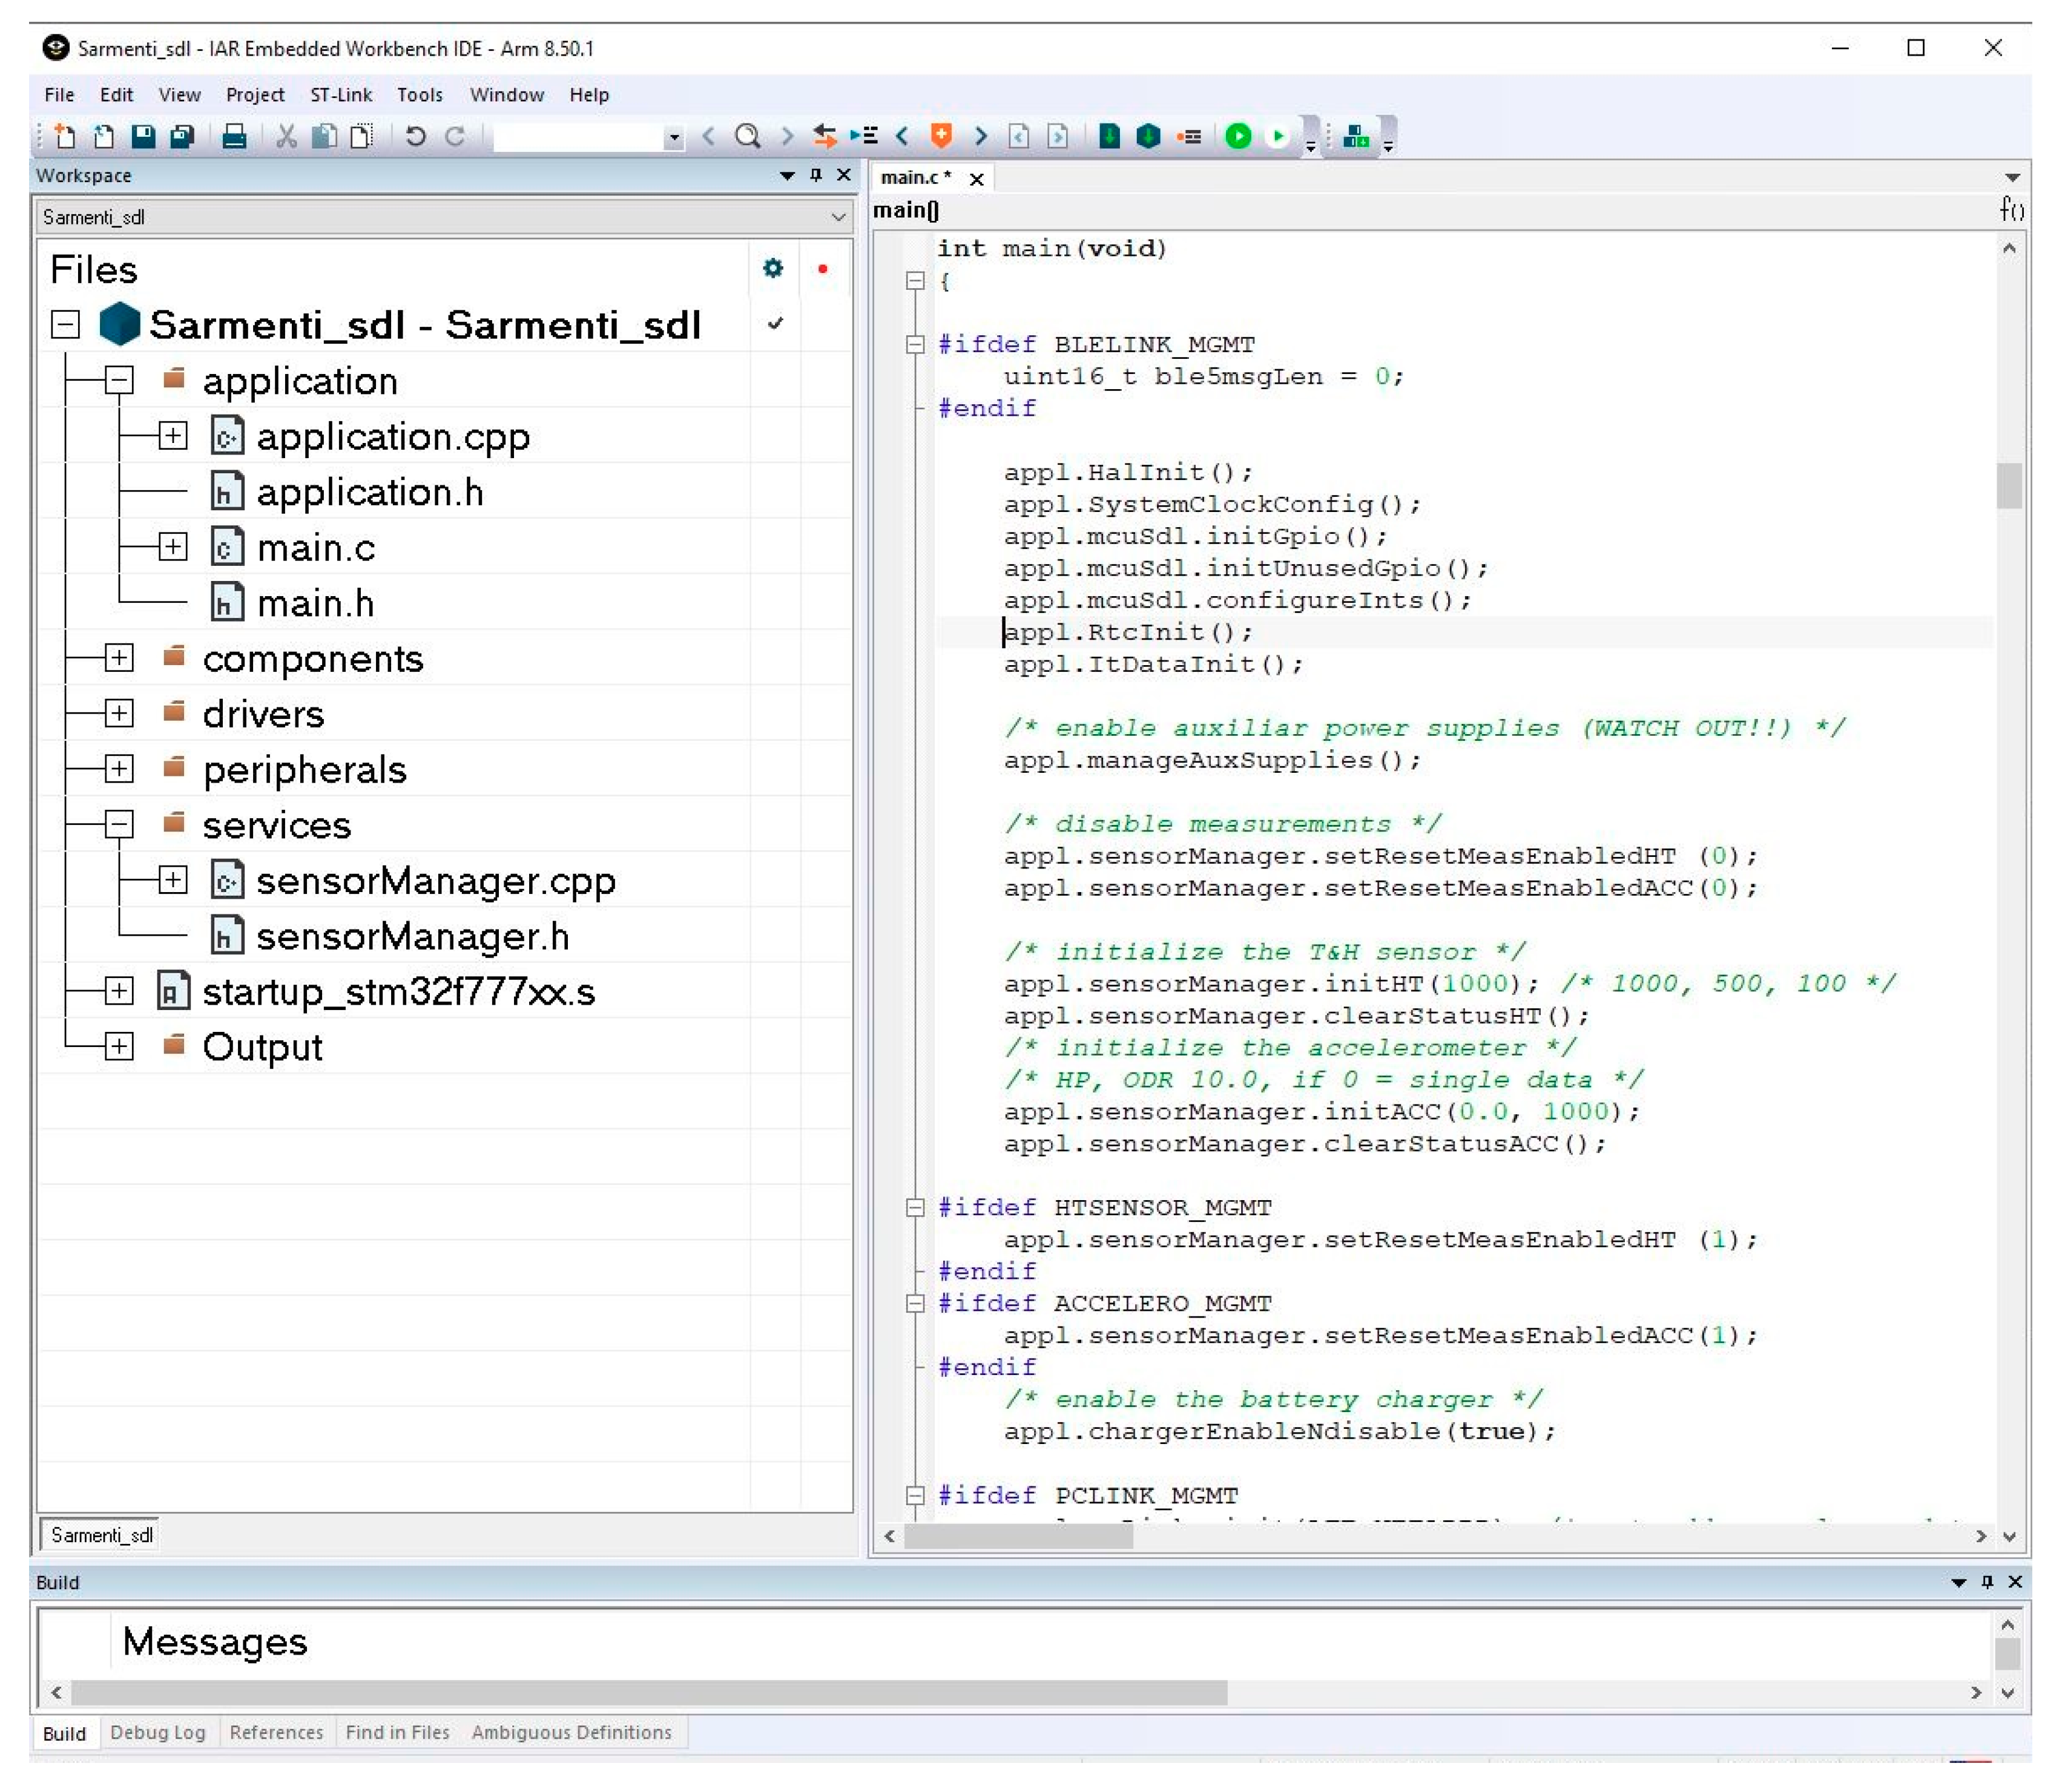The width and height of the screenshot is (2065, 1792).
Task: Click the Save All toolbar icon
Action: coord(182,136)
